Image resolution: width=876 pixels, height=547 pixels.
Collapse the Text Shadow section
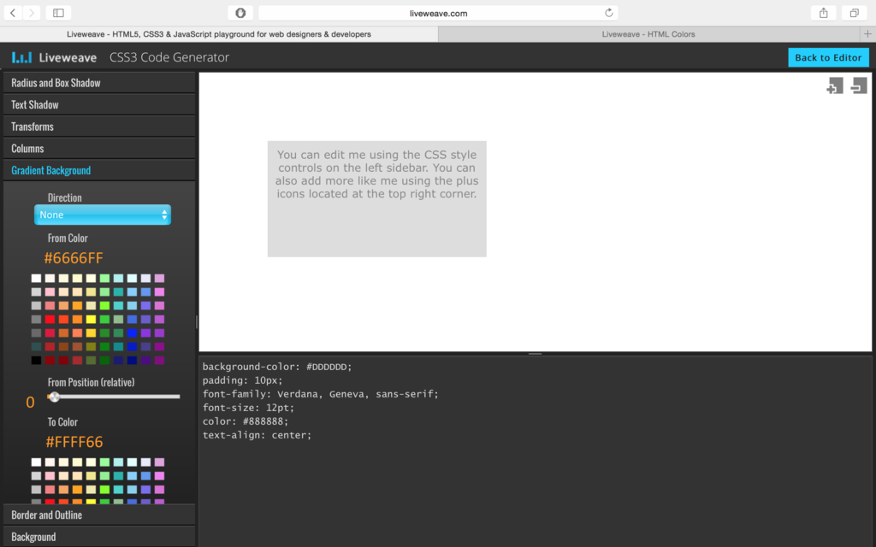point(36,104)
